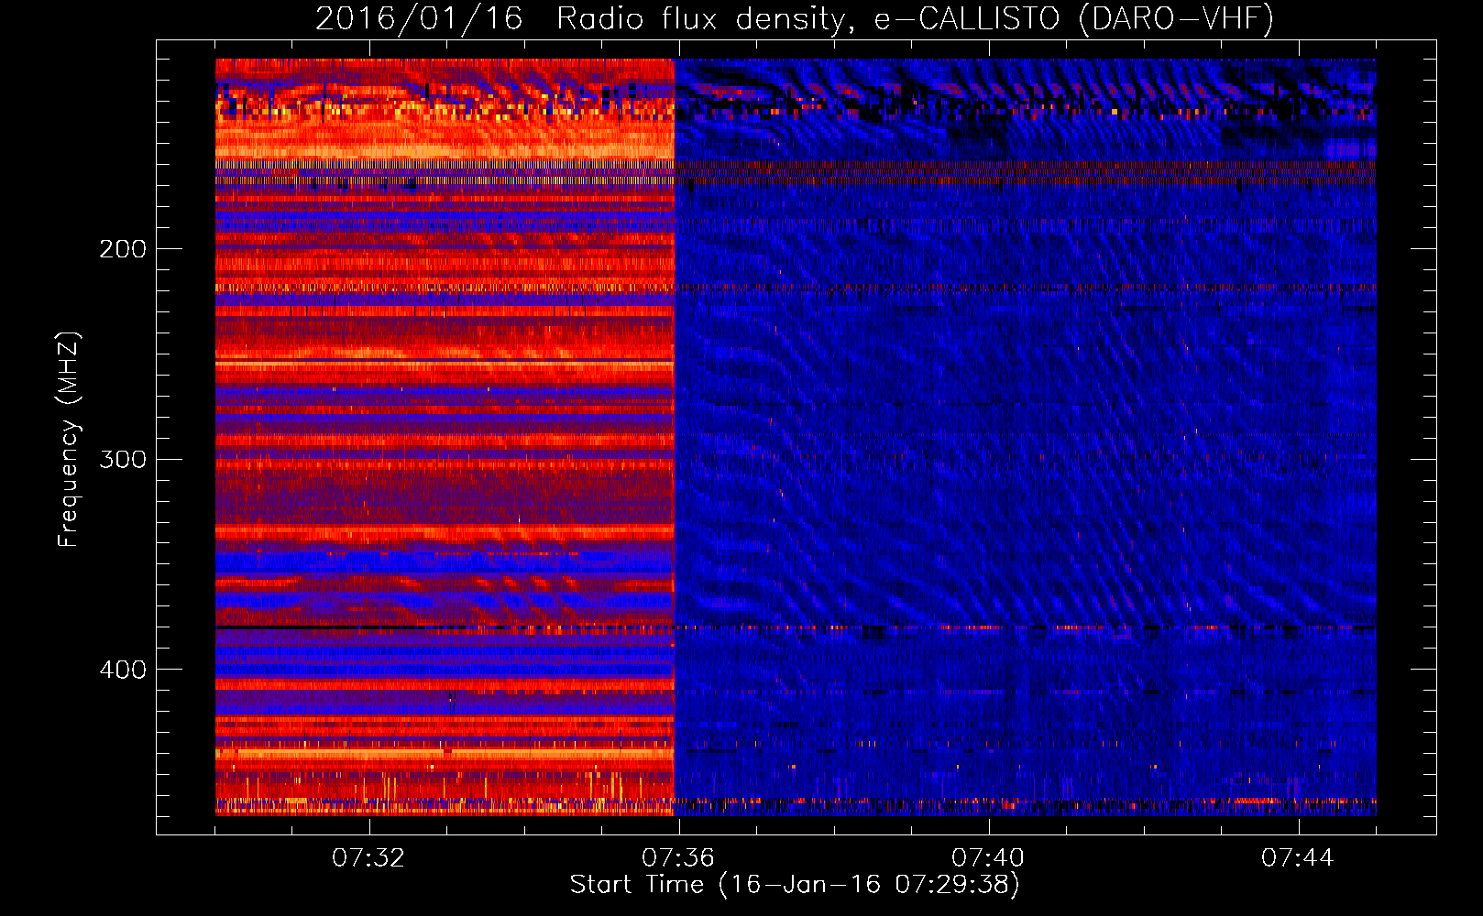This screenshot has height=916, width=1483.
Task: Click the 07:40 time tick label
Action: (x=988, y=858)
